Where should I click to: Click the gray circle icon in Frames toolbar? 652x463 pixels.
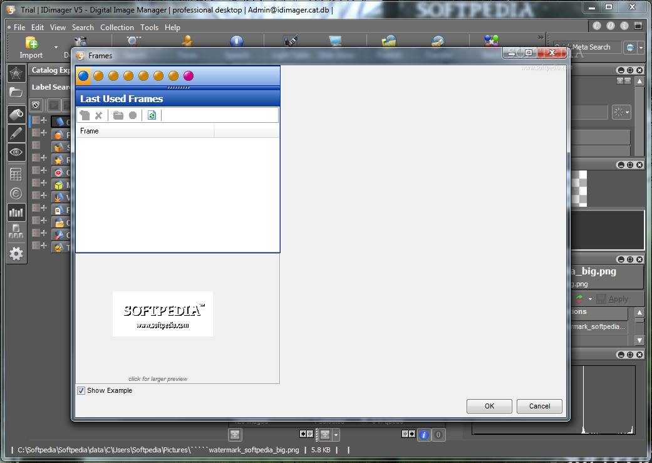pos(133,115)
